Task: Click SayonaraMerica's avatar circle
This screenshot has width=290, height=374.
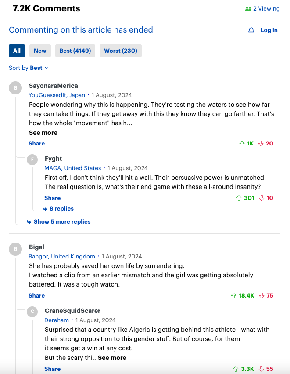Action: 15,88
